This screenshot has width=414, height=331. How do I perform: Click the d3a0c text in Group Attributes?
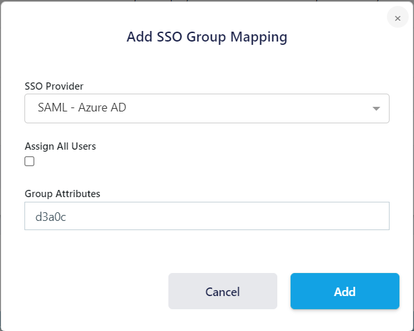click(52, 216)
